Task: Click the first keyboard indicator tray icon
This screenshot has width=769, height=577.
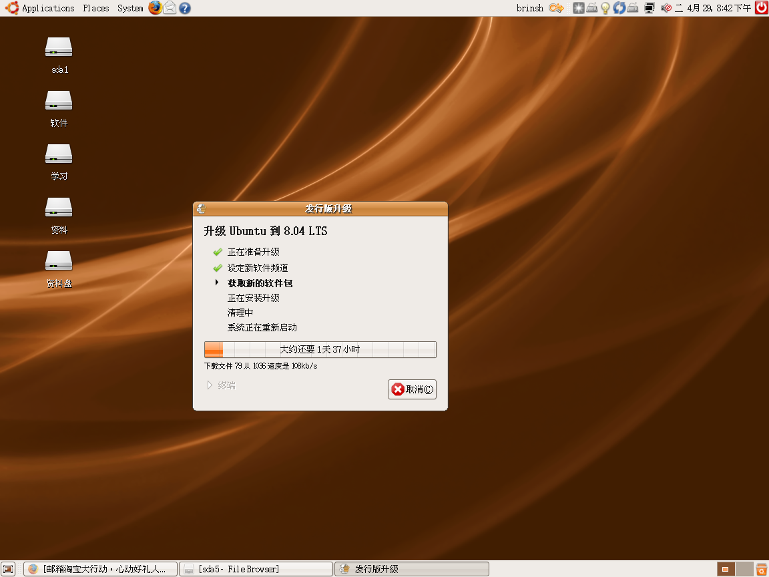Action: 592,8
